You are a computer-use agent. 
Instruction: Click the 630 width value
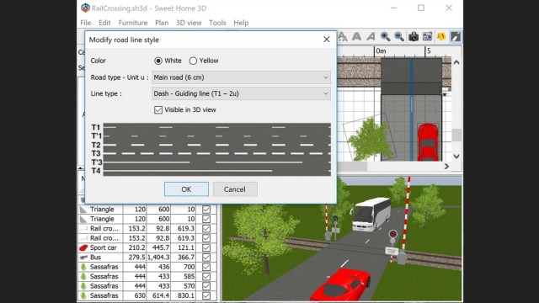(x=140, y=295)
